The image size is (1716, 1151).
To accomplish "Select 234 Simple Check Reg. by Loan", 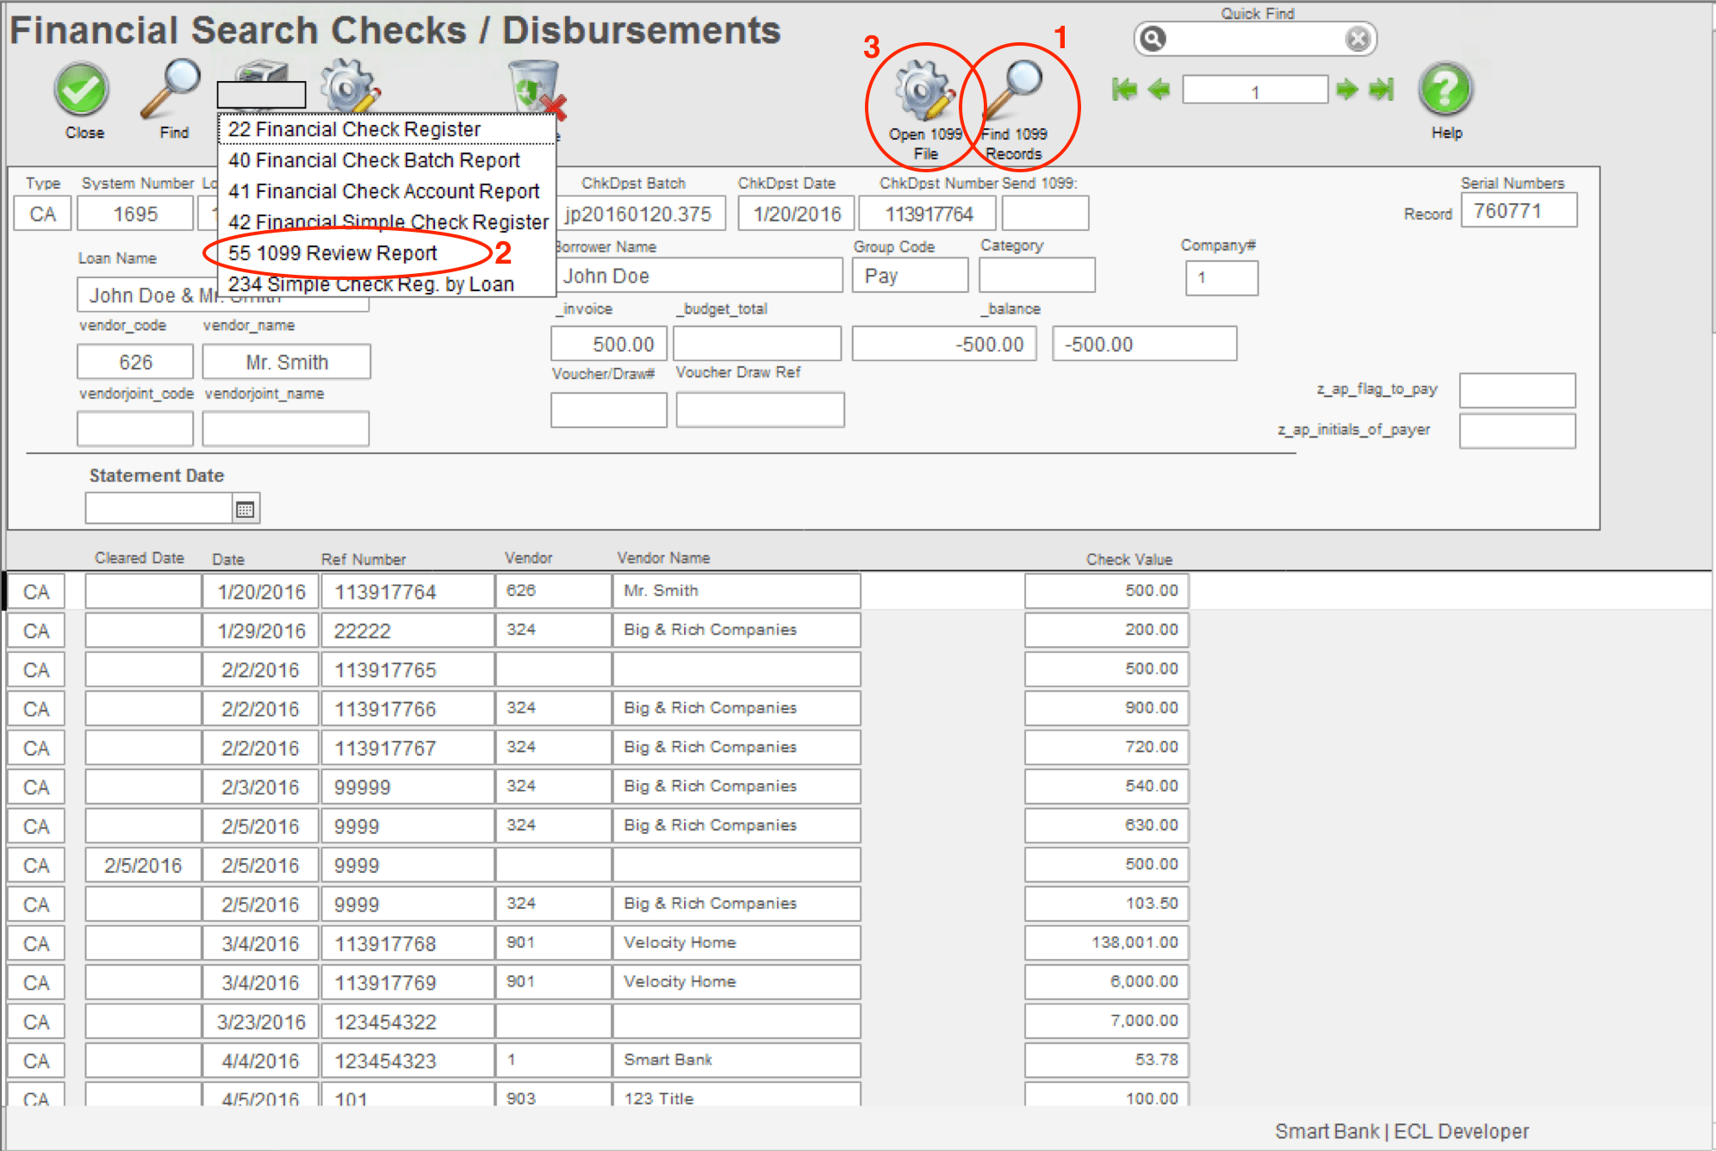I will point(370,283).
